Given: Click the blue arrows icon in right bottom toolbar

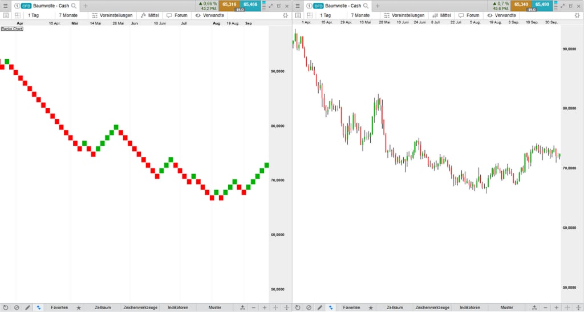Looking at the screenshot, I should pyautogui.click(x=330, y=307).
